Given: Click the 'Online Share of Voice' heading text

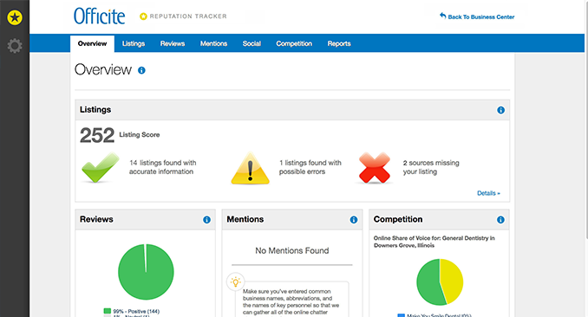Looking at the screenshot, I should [434, 242].
